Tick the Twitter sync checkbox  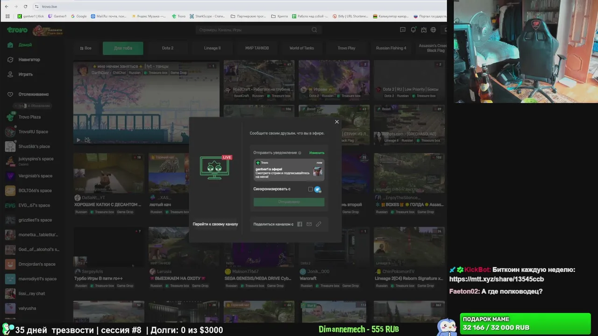310,189
